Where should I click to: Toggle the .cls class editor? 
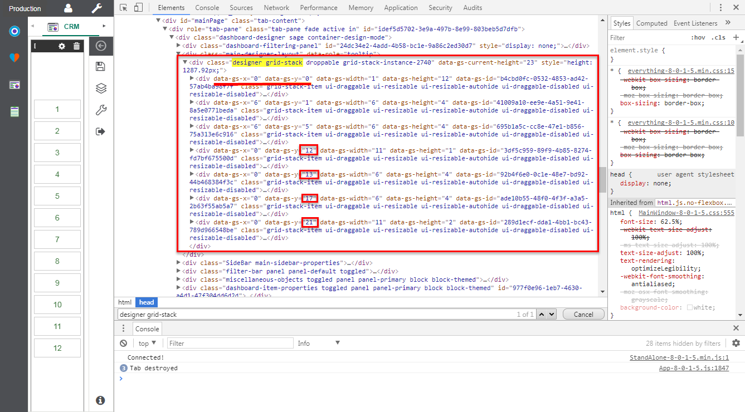719,38
